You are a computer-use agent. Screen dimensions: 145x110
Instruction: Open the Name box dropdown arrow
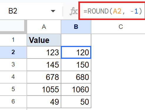tap(53, 11)
